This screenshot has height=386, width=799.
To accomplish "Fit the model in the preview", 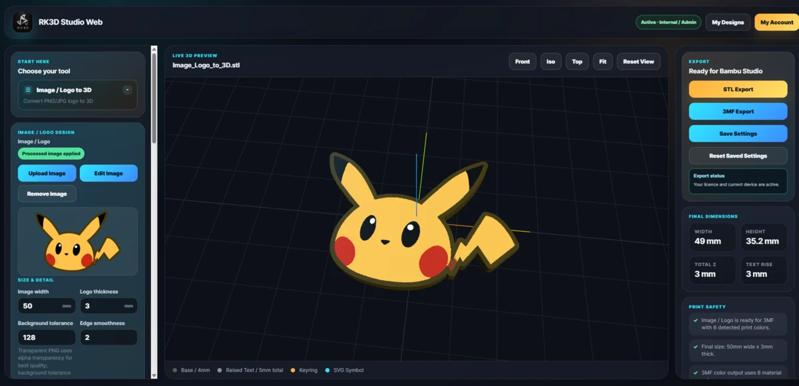I will click(603, 61).
